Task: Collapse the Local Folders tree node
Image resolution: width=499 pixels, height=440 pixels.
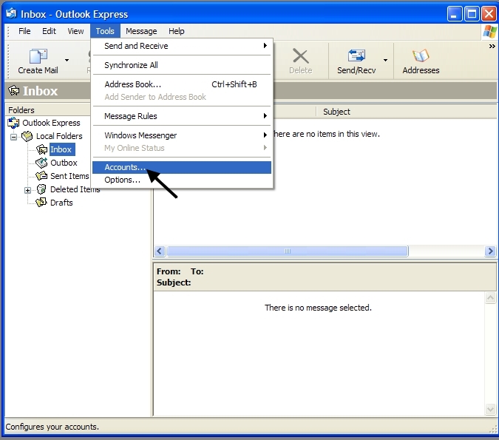Action: click(13, 137)
